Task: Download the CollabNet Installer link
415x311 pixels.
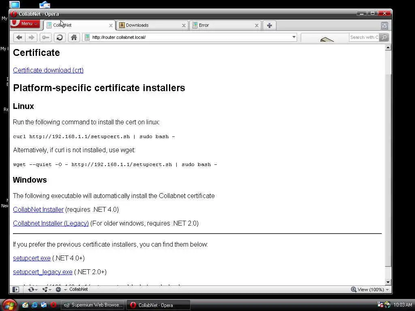Action: [39, 209]
